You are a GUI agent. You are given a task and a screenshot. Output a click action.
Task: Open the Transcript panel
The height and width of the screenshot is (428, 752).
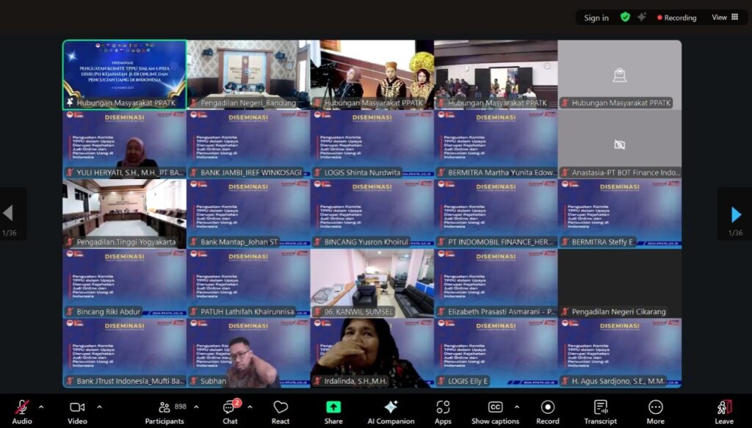click(601, 410)
